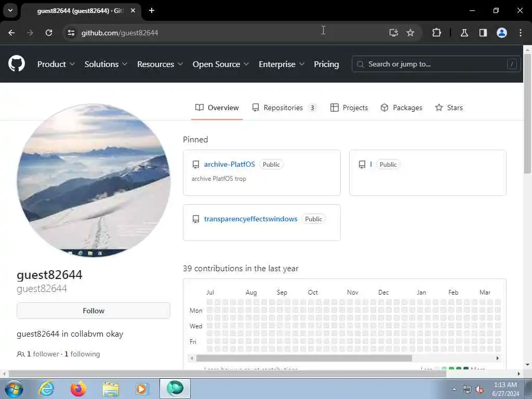
Task: Open the Chrome profile avatar
Action: coord(502,33)
